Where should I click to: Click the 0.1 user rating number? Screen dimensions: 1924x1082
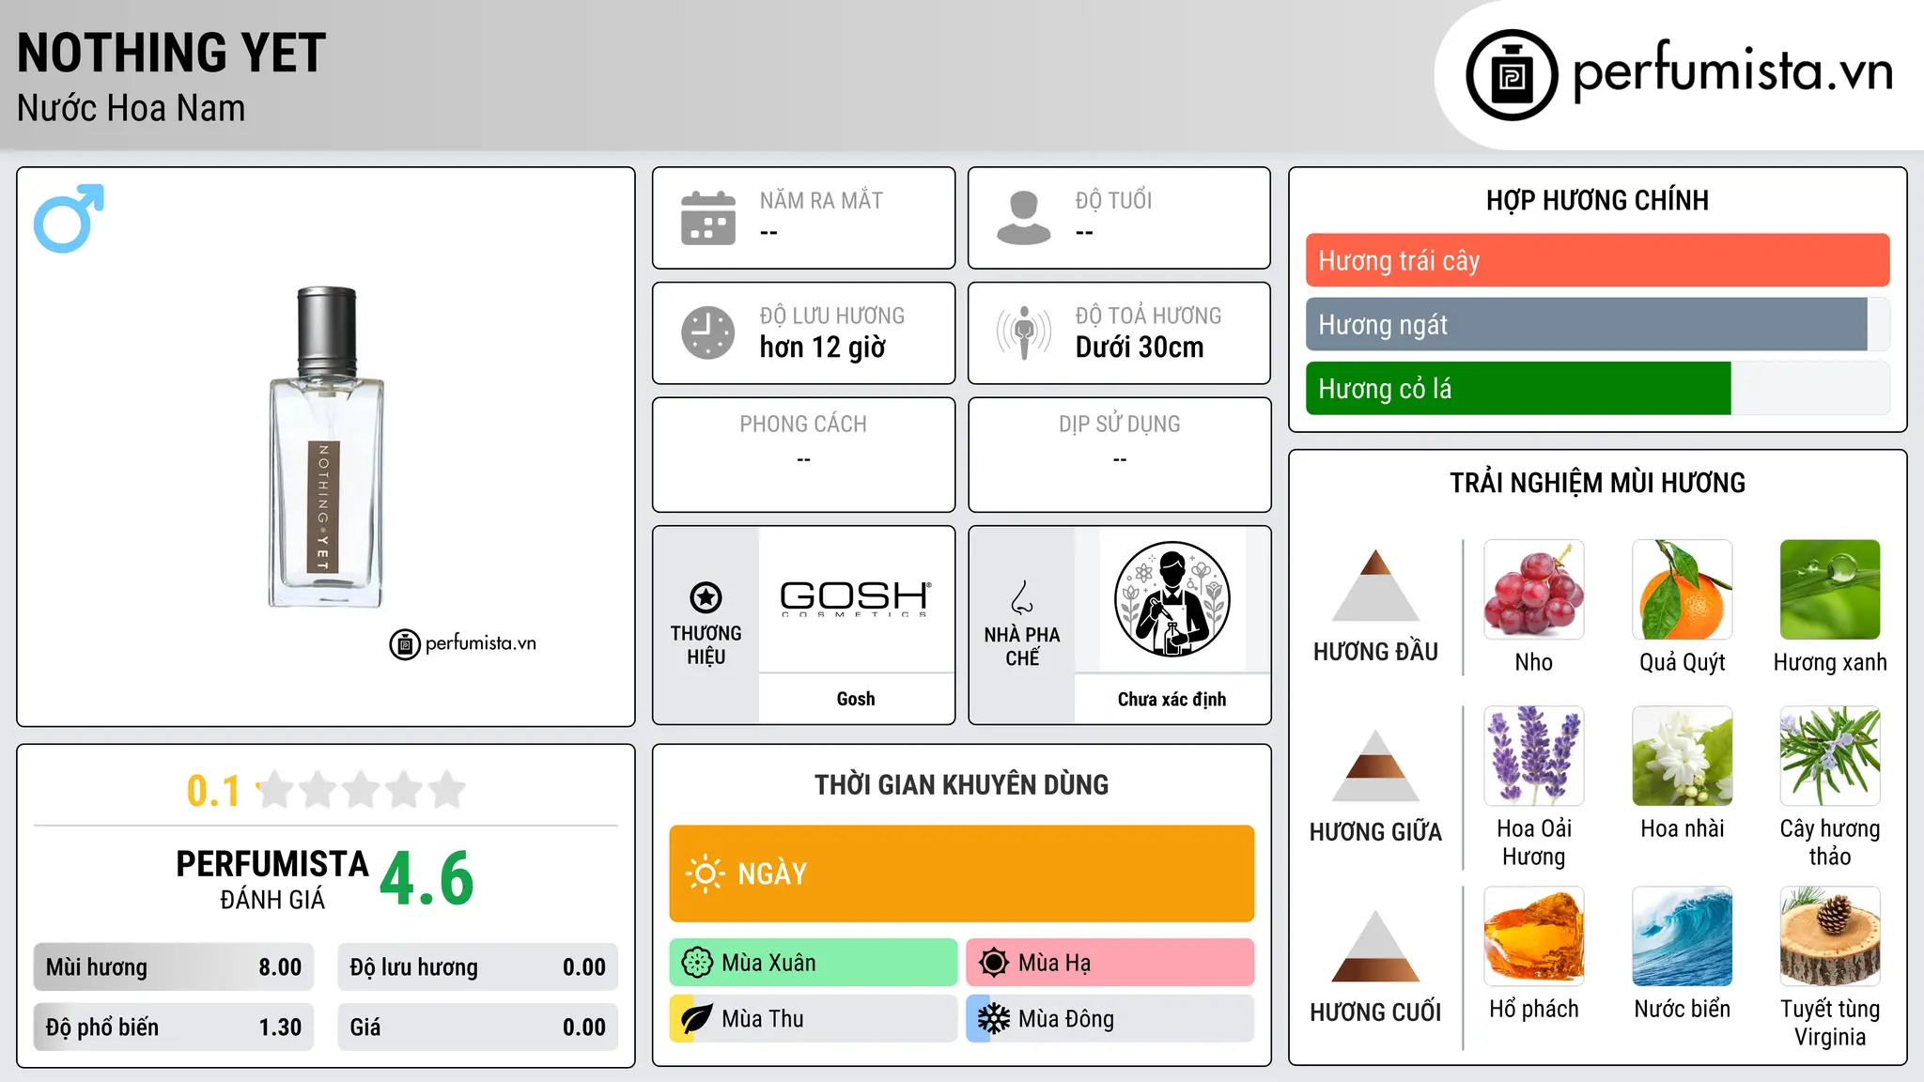[213, 791]
